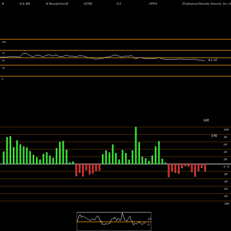
Task: Click the 40 label on MR axis
Action: pyautogui.click(x=225, y=152)
